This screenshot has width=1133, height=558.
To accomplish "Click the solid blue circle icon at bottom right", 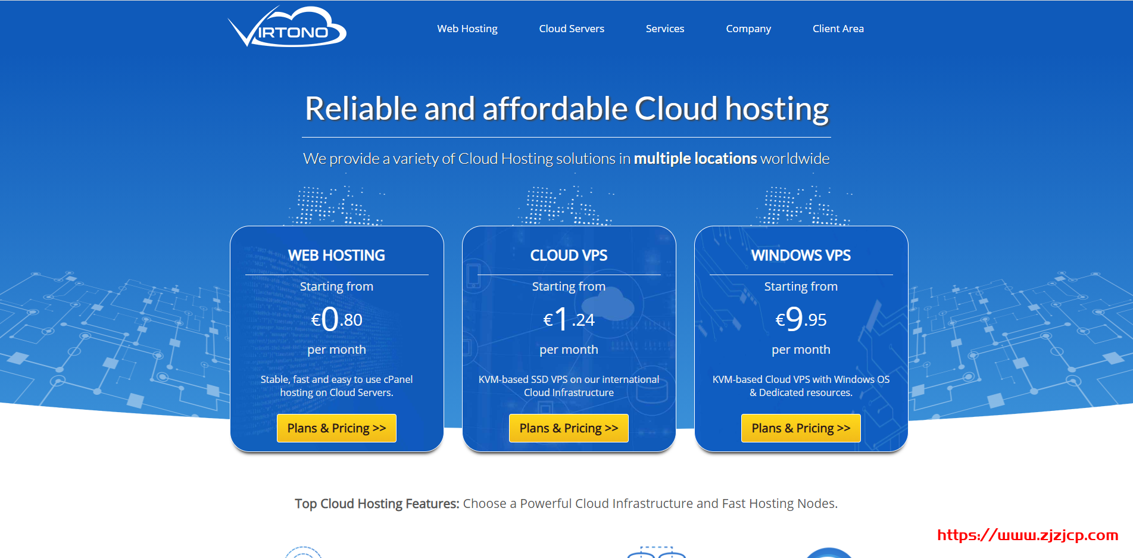I will pyautogui.click(x=829, y=553).
